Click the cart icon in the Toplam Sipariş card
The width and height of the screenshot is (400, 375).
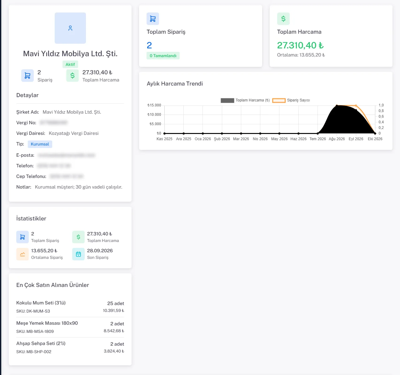point(153,19)
